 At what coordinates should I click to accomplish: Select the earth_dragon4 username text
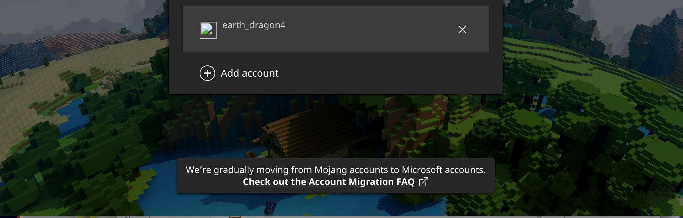(x=254, y=25)
